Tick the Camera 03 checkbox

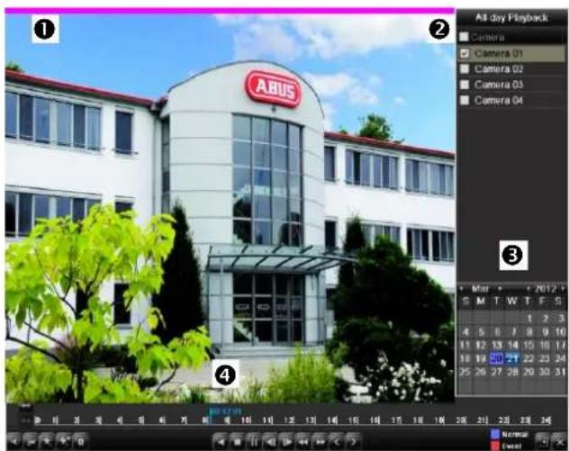pos(465,85)
